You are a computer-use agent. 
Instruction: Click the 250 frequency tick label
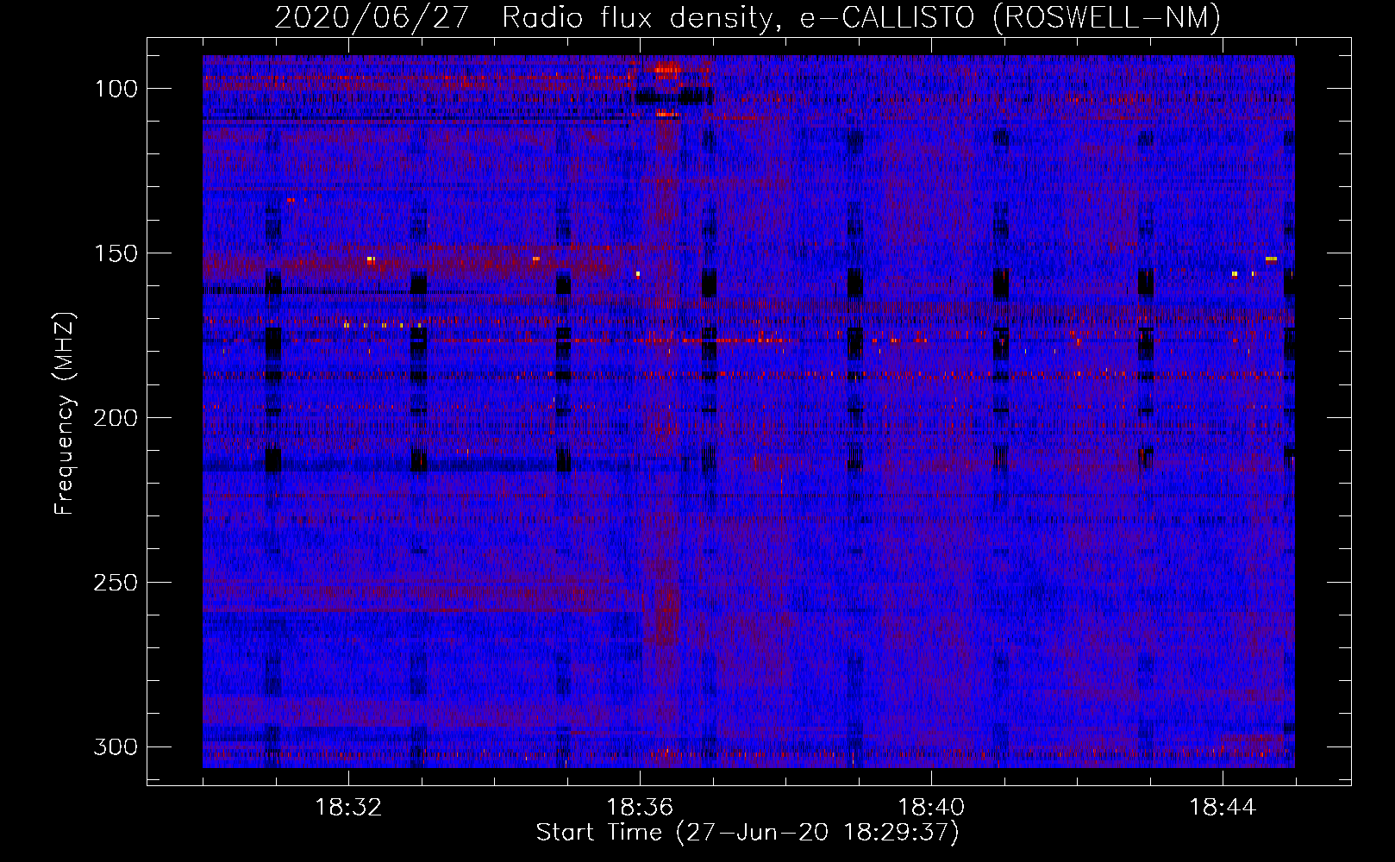tap(116, 583)
